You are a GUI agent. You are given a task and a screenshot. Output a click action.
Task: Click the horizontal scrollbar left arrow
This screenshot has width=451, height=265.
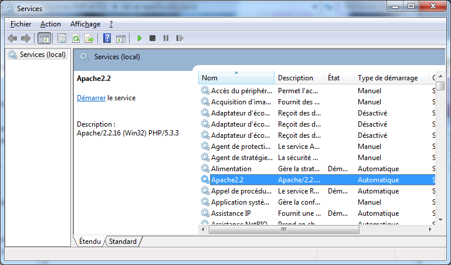click(203, 229)
